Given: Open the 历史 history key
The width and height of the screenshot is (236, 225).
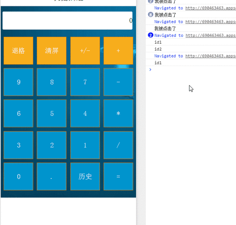Looking at the screenshot, I should (85, 176).
